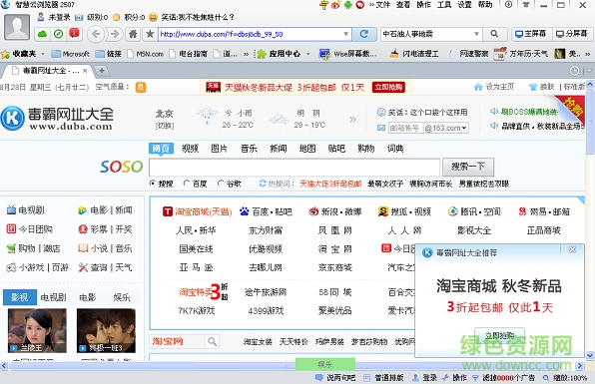Click the 立即抢购 red button in banner
This screenshot has width=595, height=384.
[388, 87]
